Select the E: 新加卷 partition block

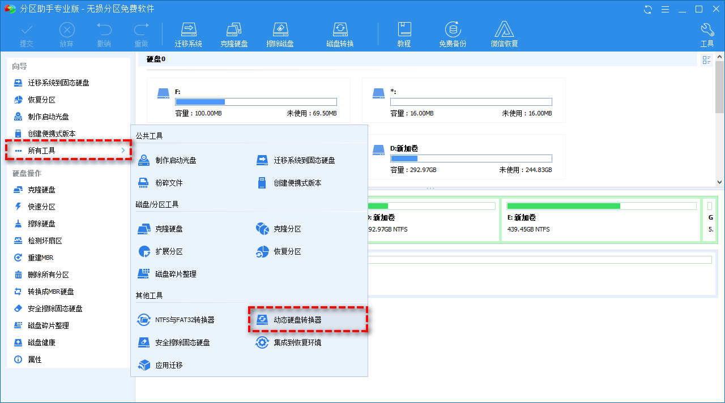point(600,218)
